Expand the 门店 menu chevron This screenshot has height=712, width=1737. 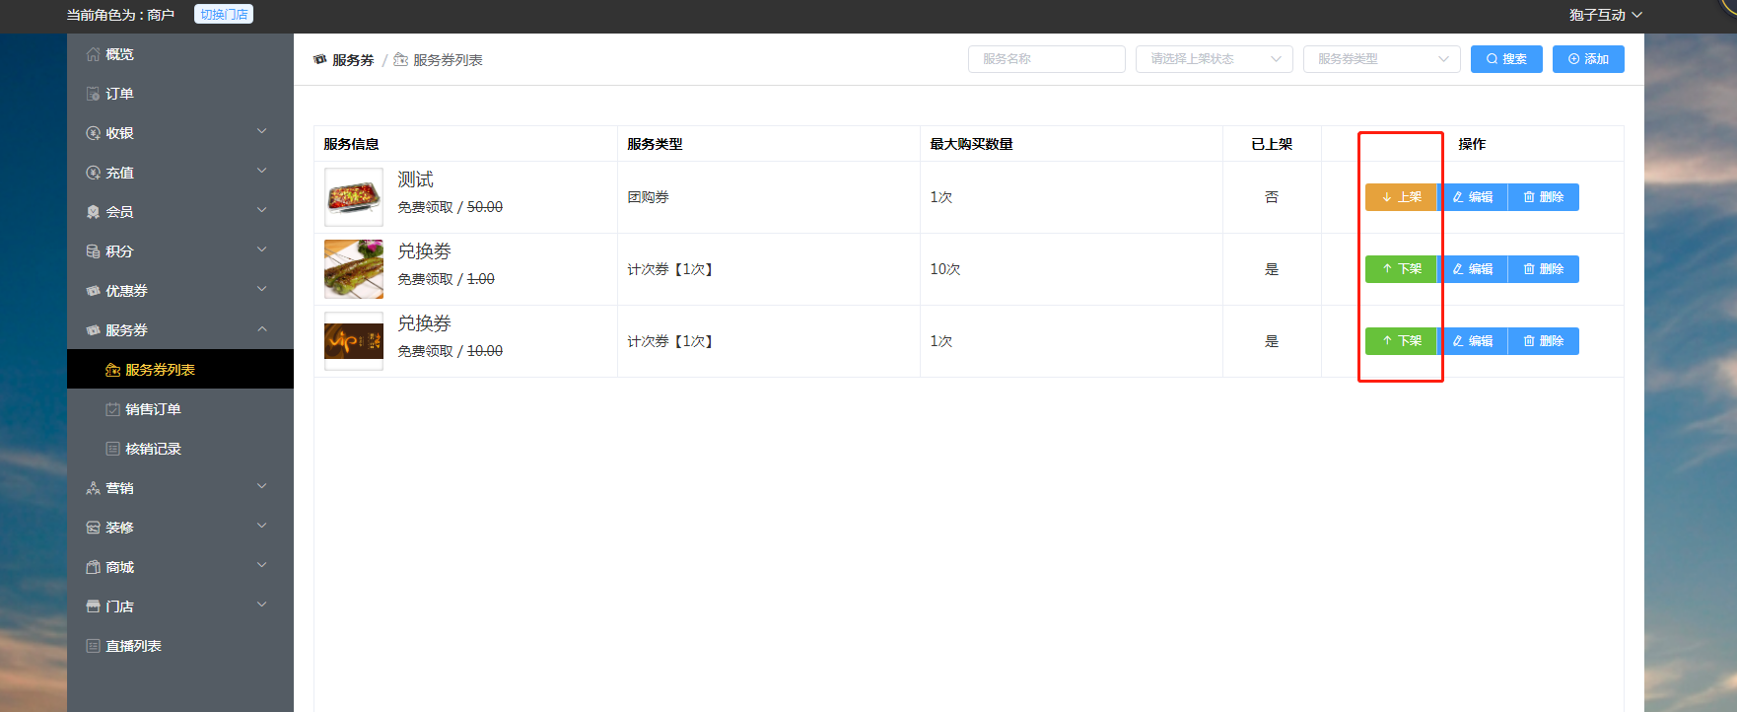point(262,605)
